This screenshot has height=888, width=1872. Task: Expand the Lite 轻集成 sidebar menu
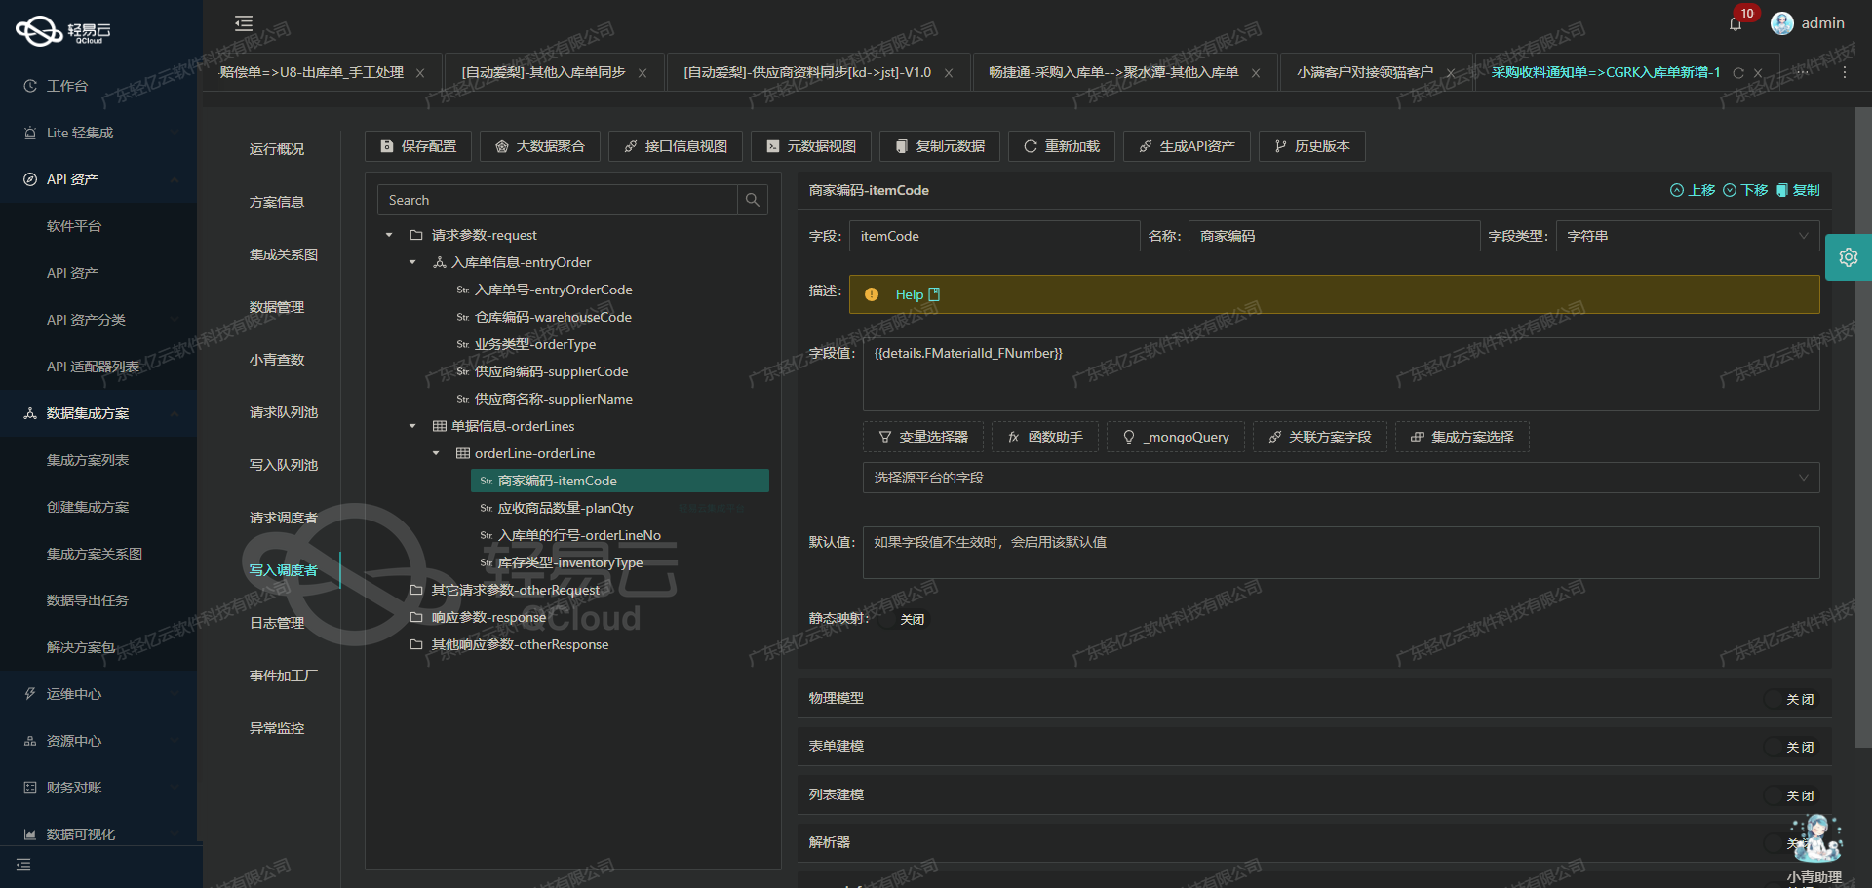tap(97, 133)
